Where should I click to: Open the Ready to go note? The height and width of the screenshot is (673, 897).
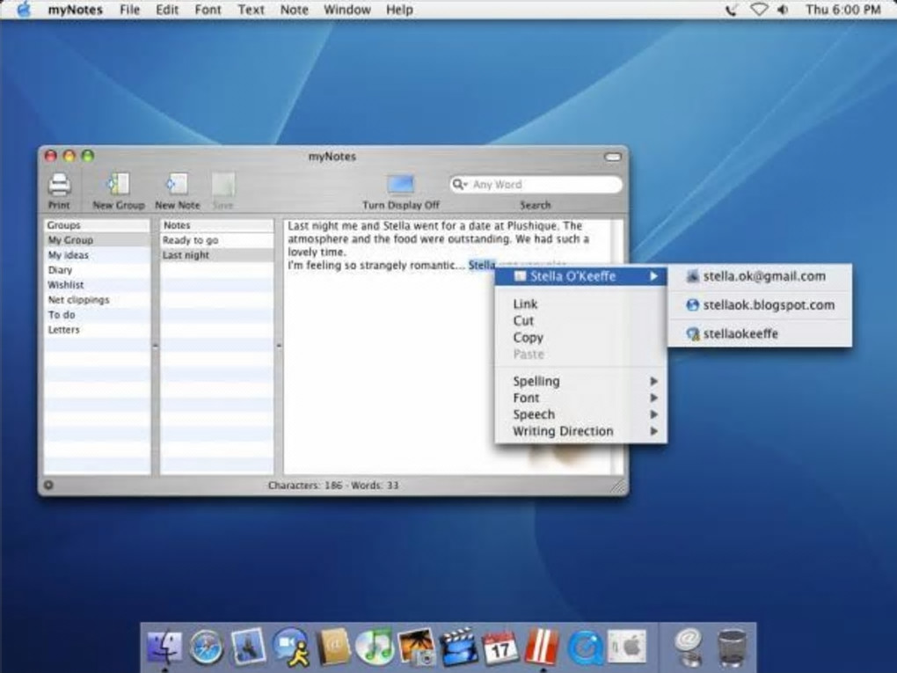pyautogui.click(x=190, y=240)
